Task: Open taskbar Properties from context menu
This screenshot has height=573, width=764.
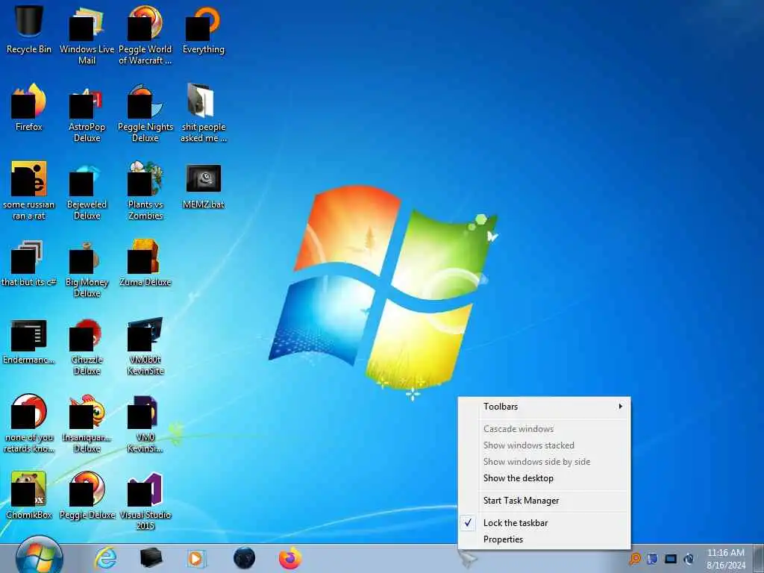Action: click(544, 539)
